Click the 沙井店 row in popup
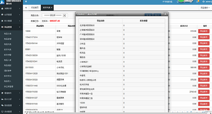The height and width of the screenshot is (114, 212). tap(122, 44)
